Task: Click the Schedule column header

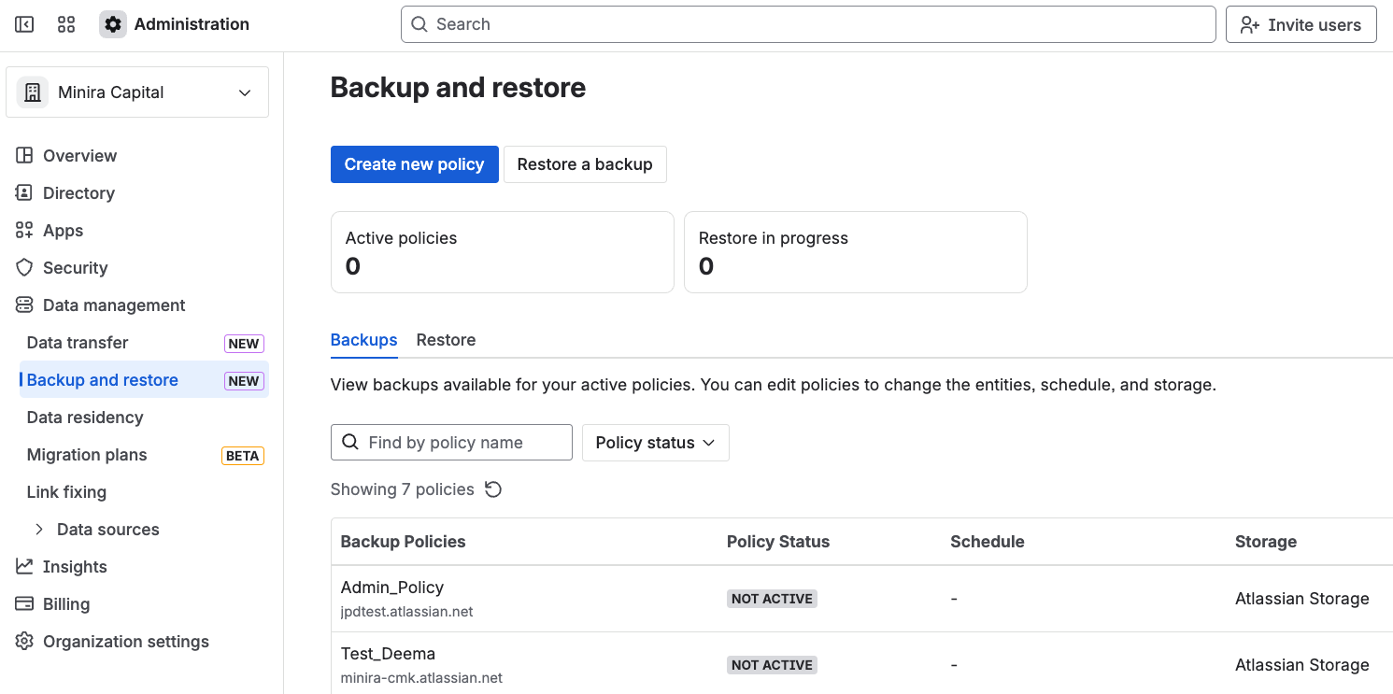Action: 988,542
